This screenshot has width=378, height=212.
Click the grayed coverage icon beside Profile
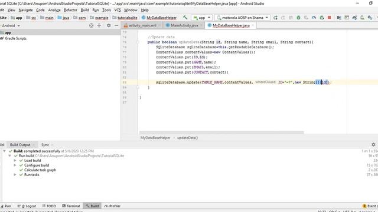click(x=306, y=18)
